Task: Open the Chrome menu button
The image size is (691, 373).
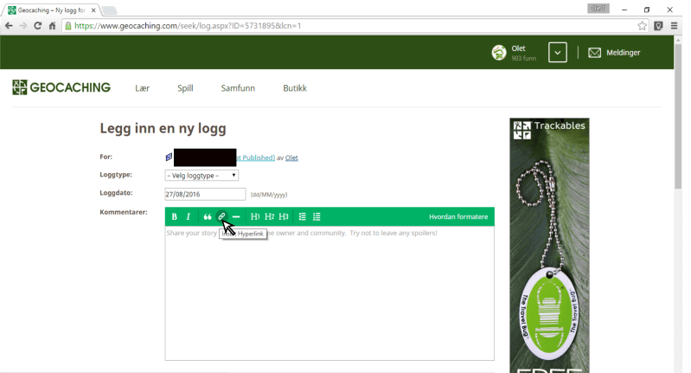Action: click(x=674, y=26)
